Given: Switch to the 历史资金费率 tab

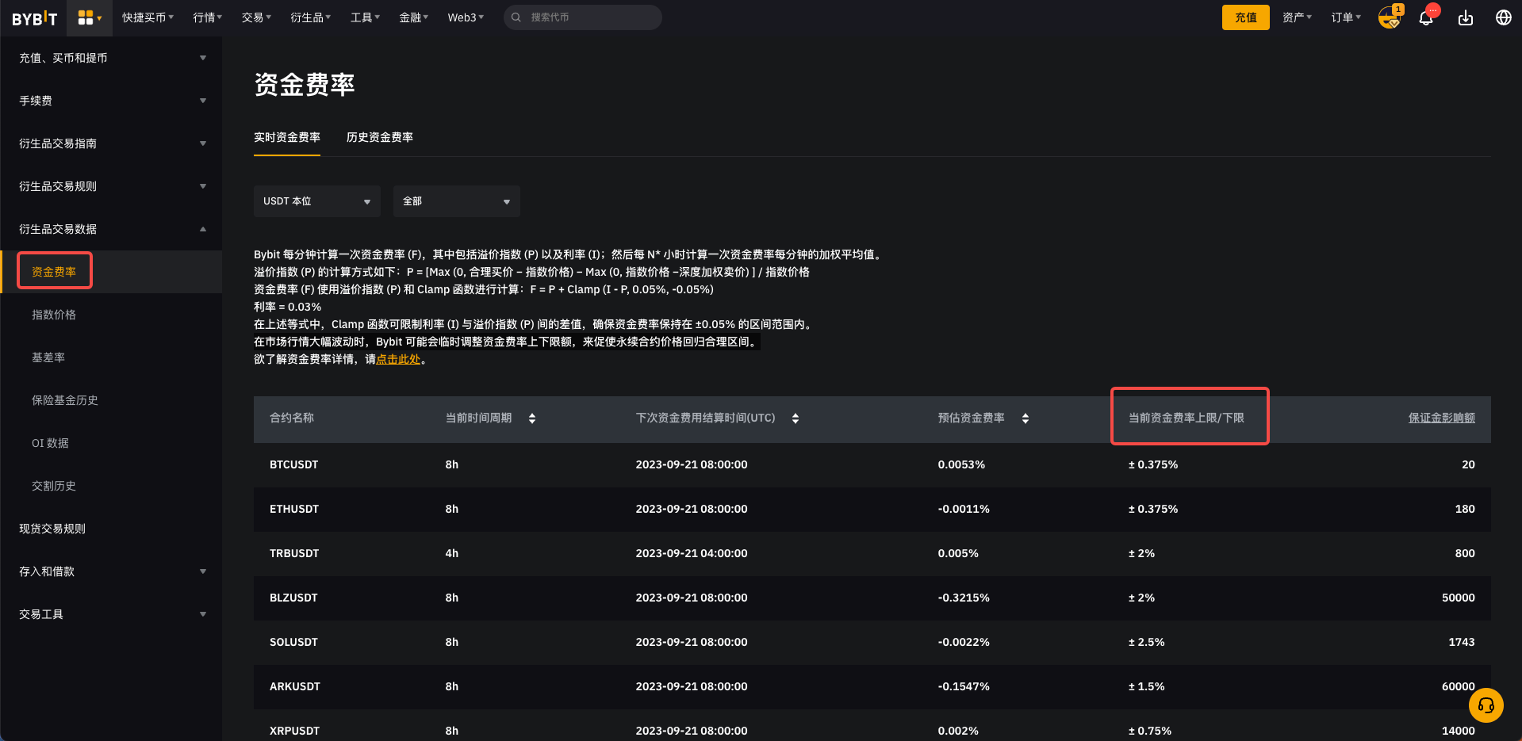Looking at the screenshot, I should click(x=379, y=137).
